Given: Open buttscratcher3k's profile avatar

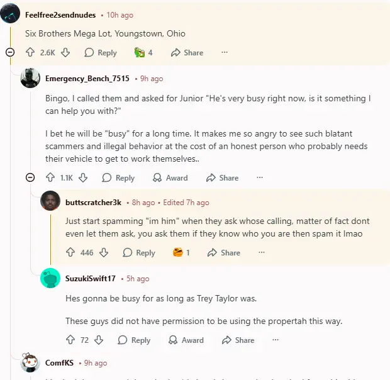Looking at the screenshot, I should (x=50, y=201).
